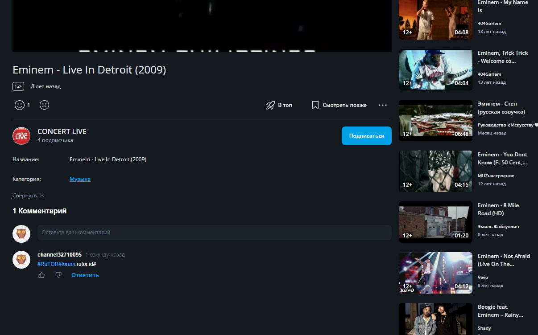Viewport: 538px width, 335px height.
Task: Open the 'Eminem, Trick Trick - Welcome to' thumbnail
Action: click(x=435, y=69)
